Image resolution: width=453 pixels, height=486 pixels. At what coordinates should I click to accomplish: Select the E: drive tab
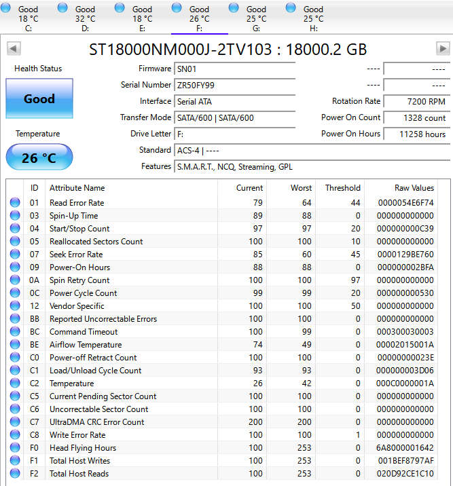pos(143,18)
